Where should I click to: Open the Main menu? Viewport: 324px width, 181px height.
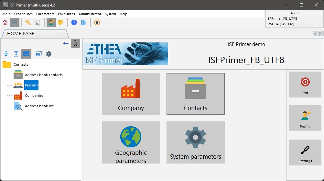(x=6, y=14)
